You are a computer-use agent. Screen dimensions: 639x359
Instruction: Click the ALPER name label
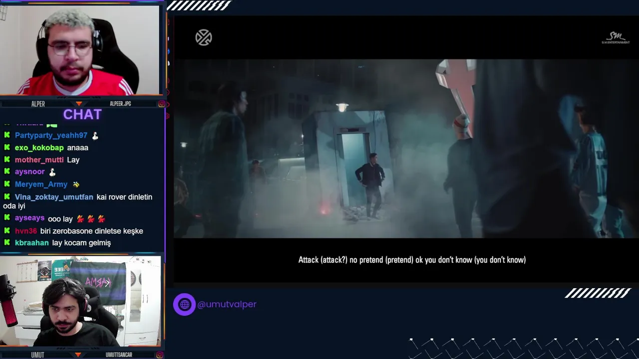[38, 104]
